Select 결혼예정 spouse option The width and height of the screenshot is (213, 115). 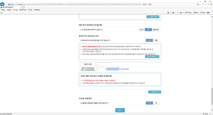click(156, 30)
